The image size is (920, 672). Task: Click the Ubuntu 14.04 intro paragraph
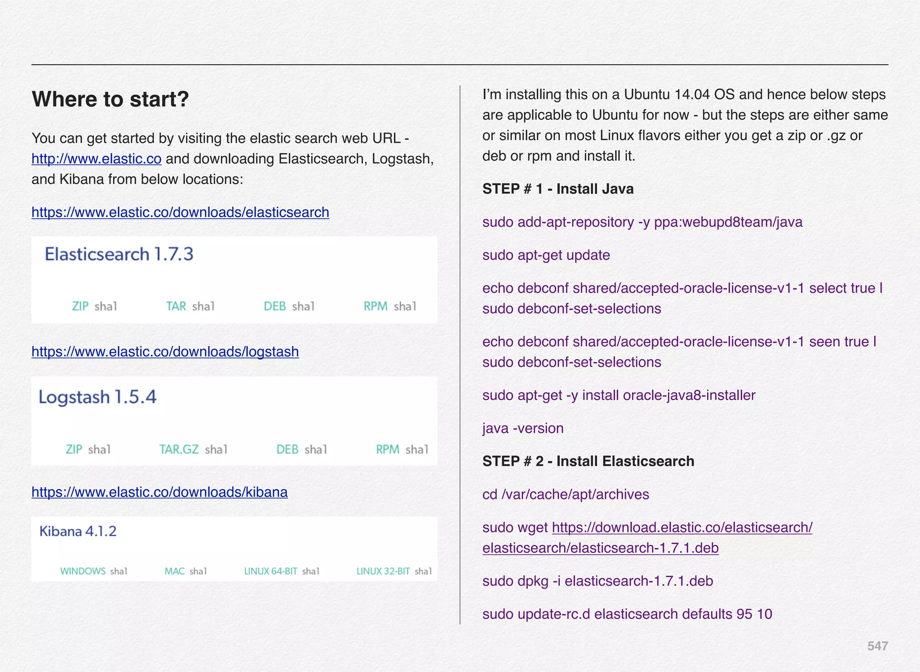tap(685, 125)
